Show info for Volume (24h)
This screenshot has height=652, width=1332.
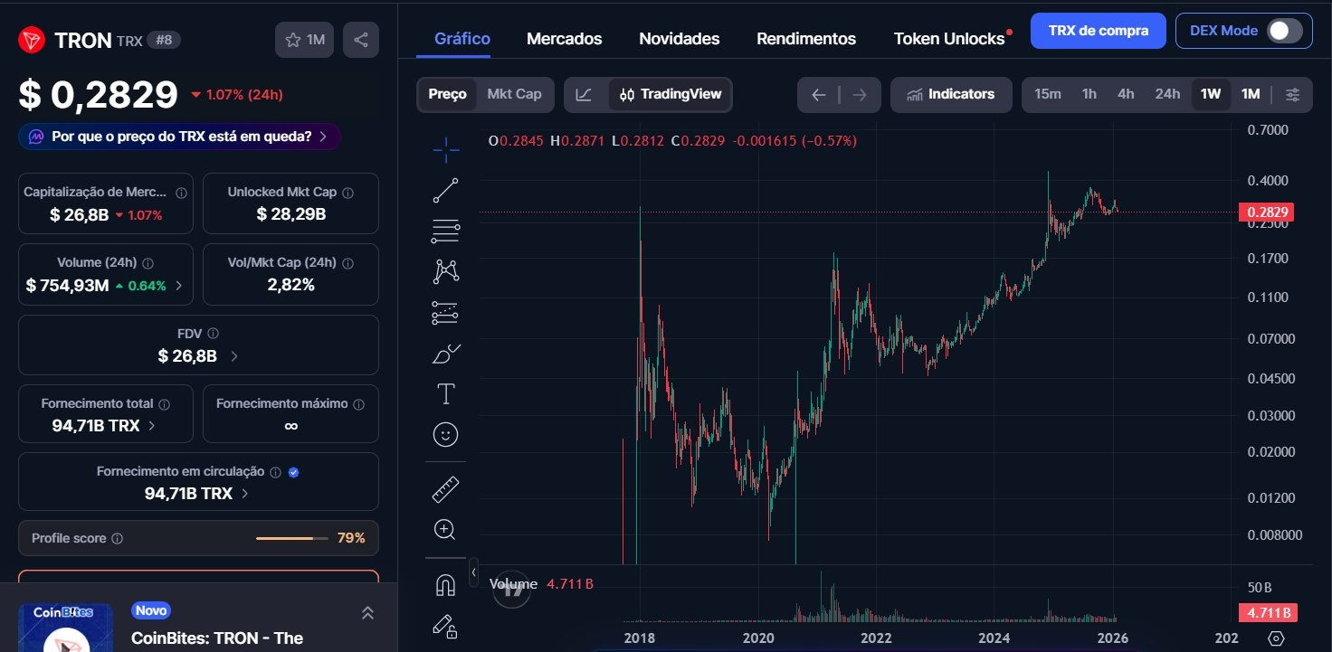coord(148,263)
